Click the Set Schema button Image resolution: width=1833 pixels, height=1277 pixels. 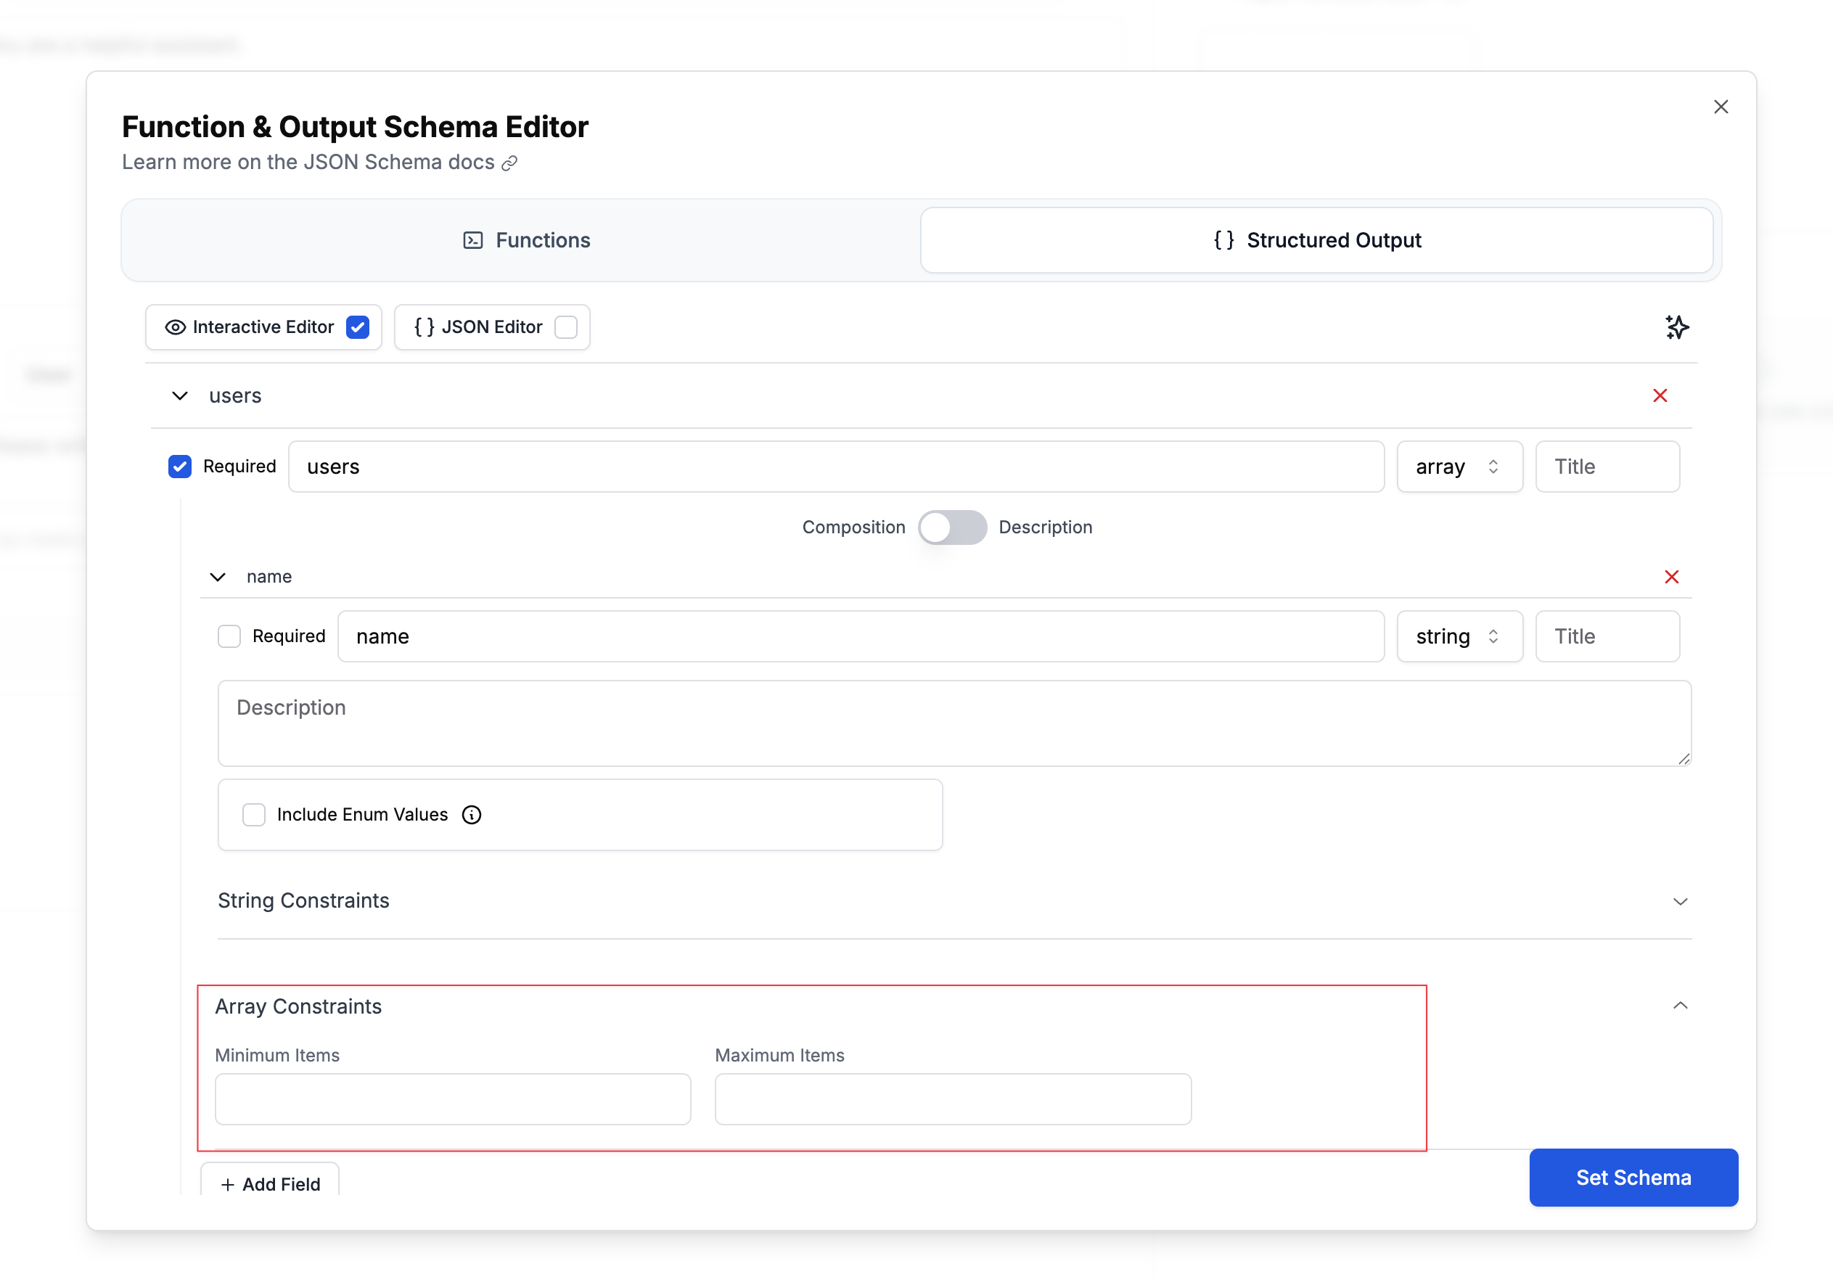coord(1633,1177)
